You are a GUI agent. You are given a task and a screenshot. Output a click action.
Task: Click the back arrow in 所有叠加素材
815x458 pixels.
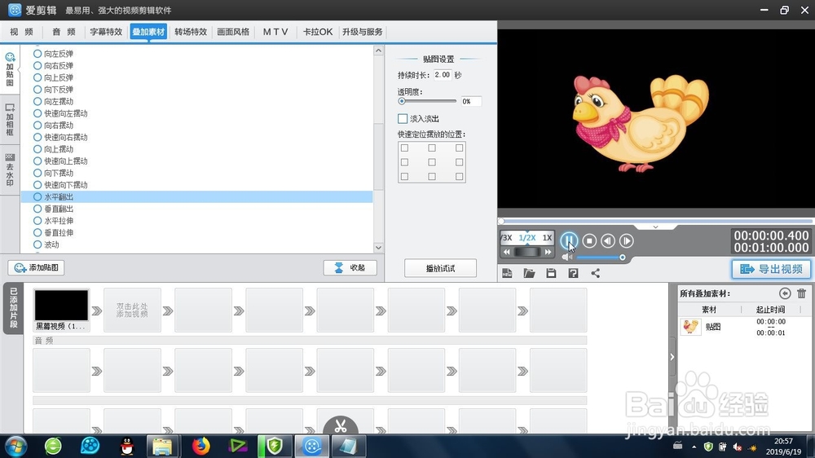[x=785, y=293]
